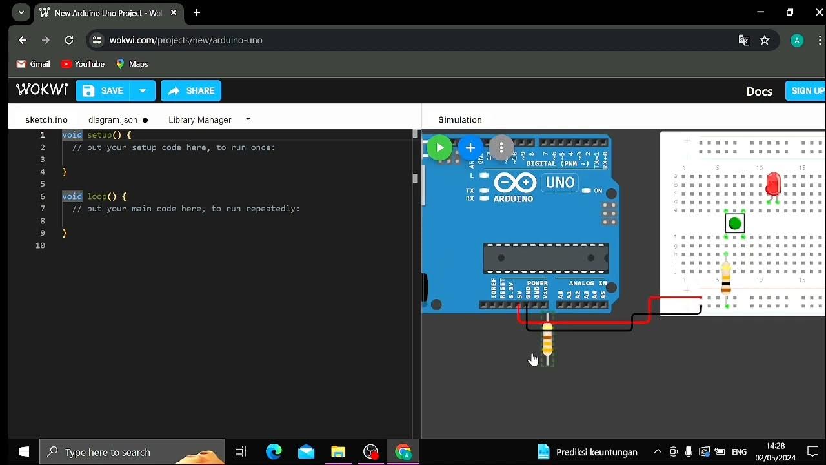Click the setup comment on line 2
The height and width of the screenshot is (465, 826).
pyautogui.click(x=174, y=147)
